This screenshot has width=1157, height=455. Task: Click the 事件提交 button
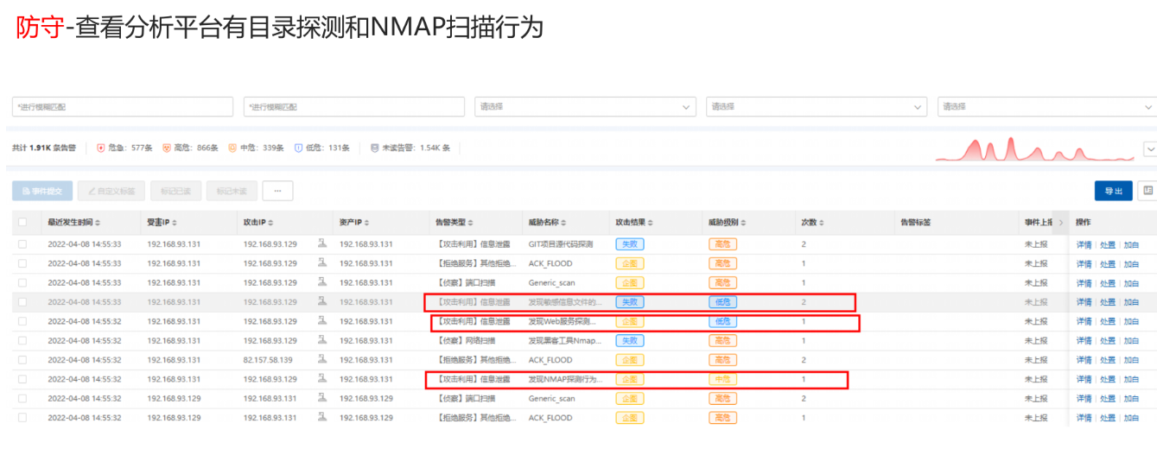click(42, 191)
